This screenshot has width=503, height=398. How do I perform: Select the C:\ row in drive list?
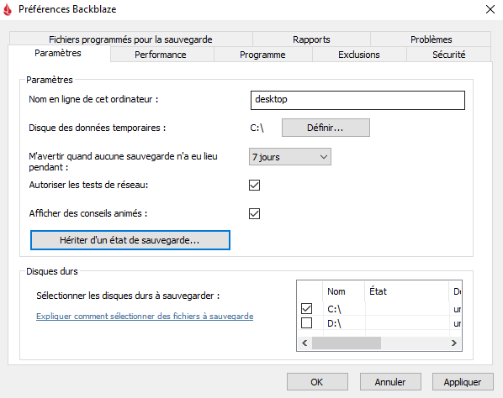coord(379,309)
